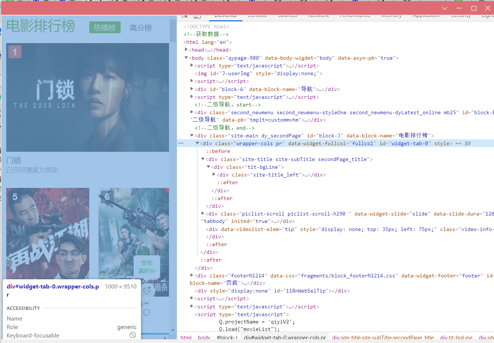Collapse the tit-bgLine div node
This screenshot has width=494, height=343.
click(x=208, y=167)
